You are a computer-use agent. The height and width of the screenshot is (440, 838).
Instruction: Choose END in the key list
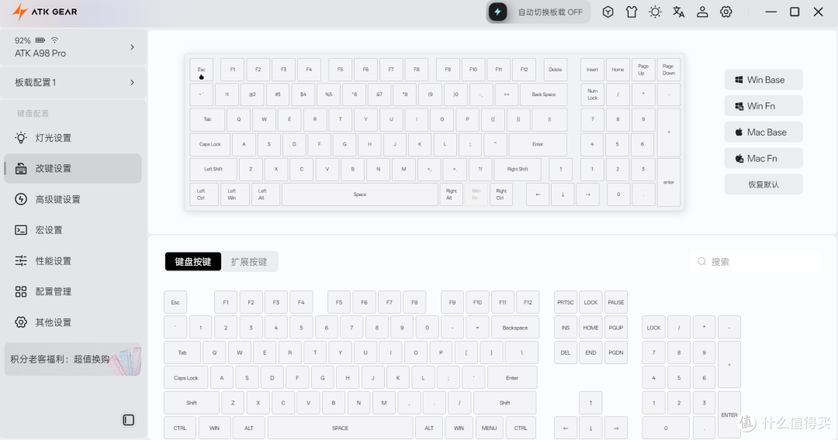coord(590,353)
